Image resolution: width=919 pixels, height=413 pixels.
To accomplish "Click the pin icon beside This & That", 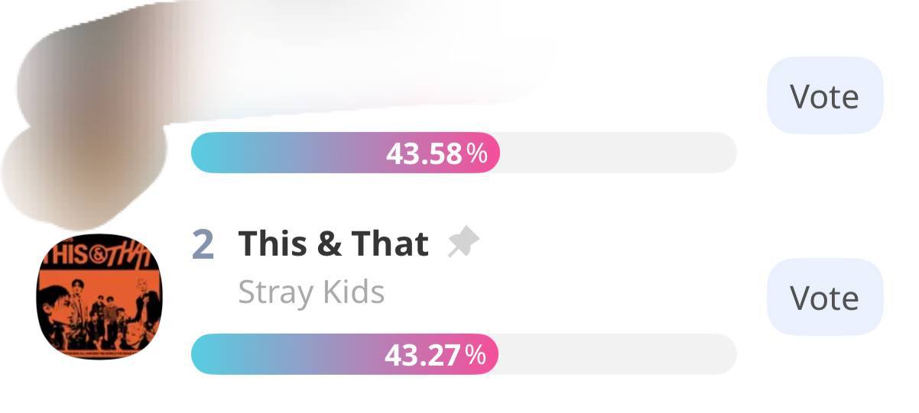I will click(x=463, y=244).
